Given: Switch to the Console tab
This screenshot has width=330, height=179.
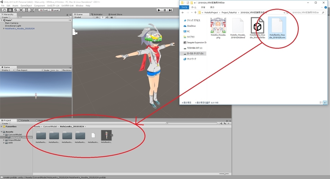Looking at the screenshot, I should [24, 120].
